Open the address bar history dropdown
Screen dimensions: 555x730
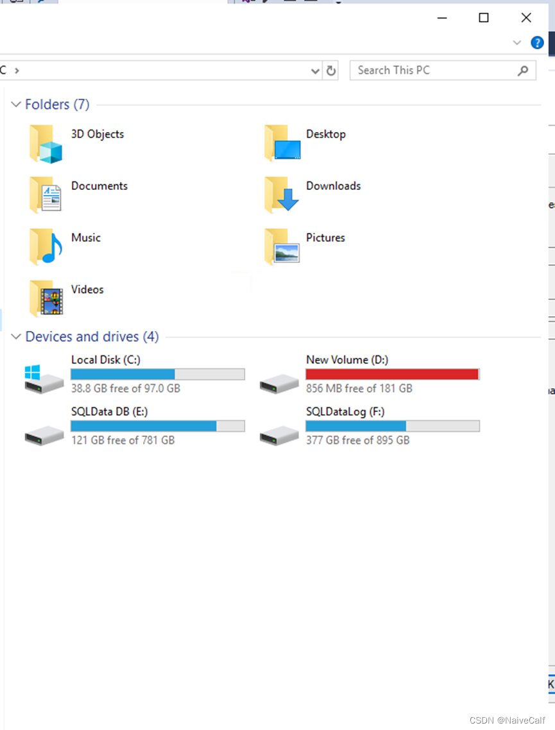(x=314, y=71)
